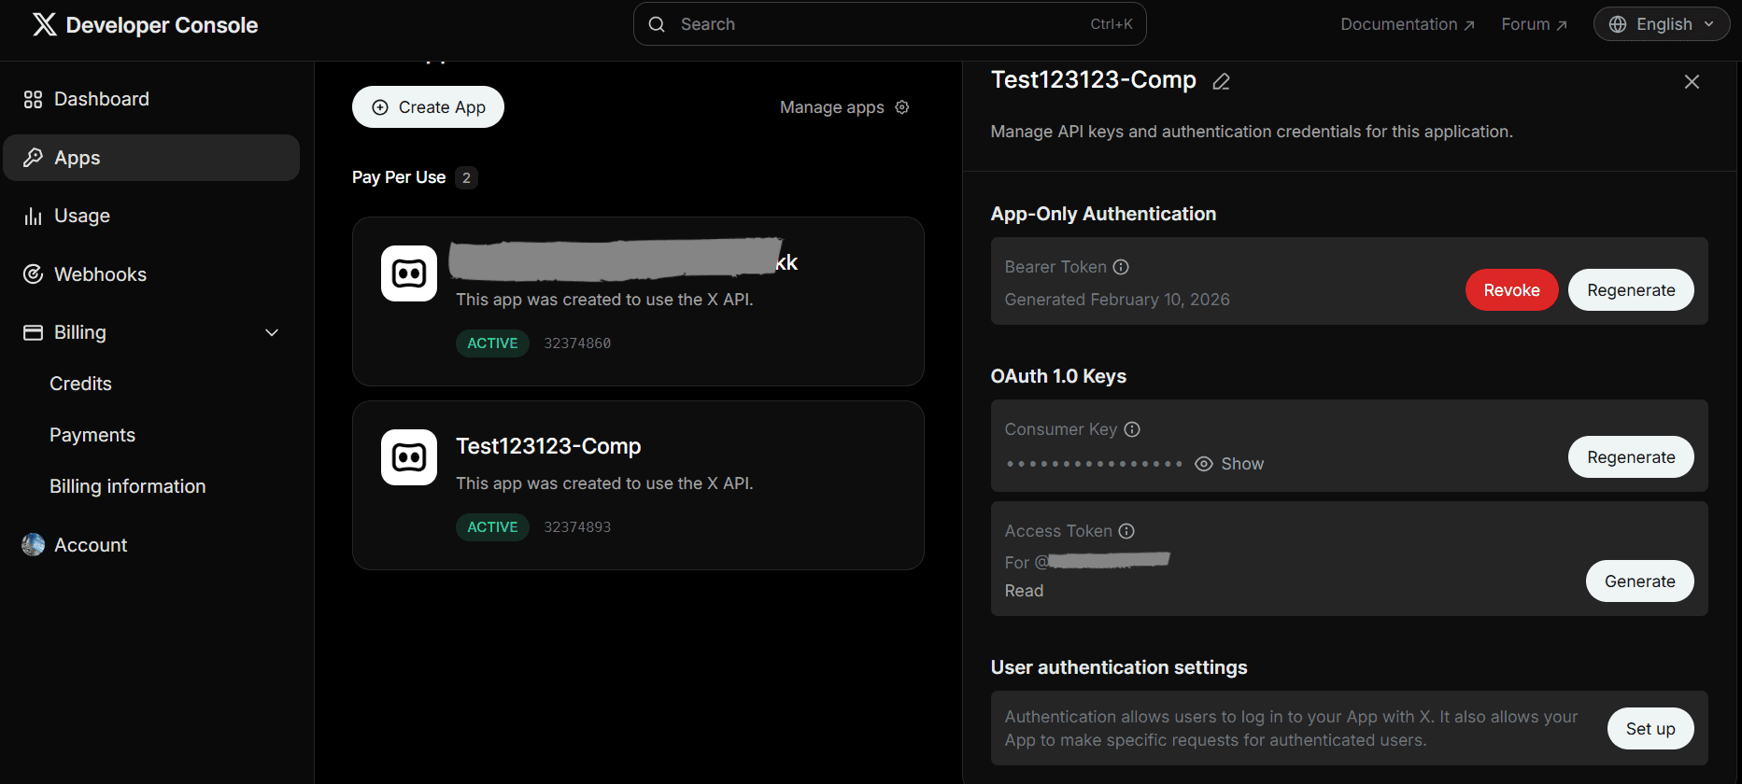1742x784 pixels.
Task: Show the hidden Consumer Key
Action: [x=1229, y=464]
